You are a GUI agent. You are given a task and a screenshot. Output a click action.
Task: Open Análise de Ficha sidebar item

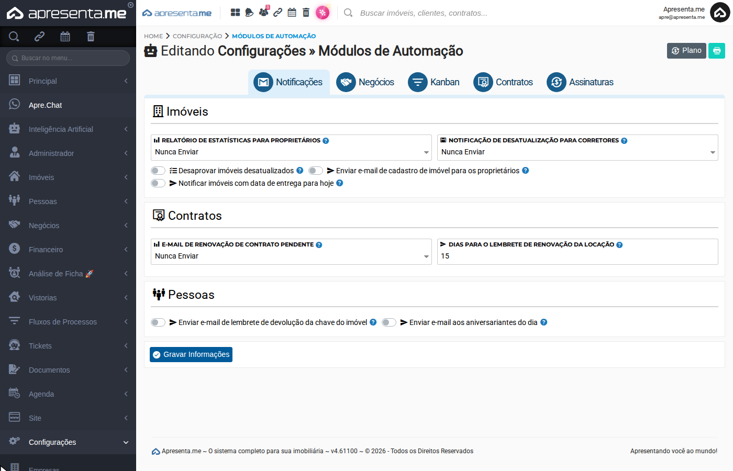(x=68, y=274)
